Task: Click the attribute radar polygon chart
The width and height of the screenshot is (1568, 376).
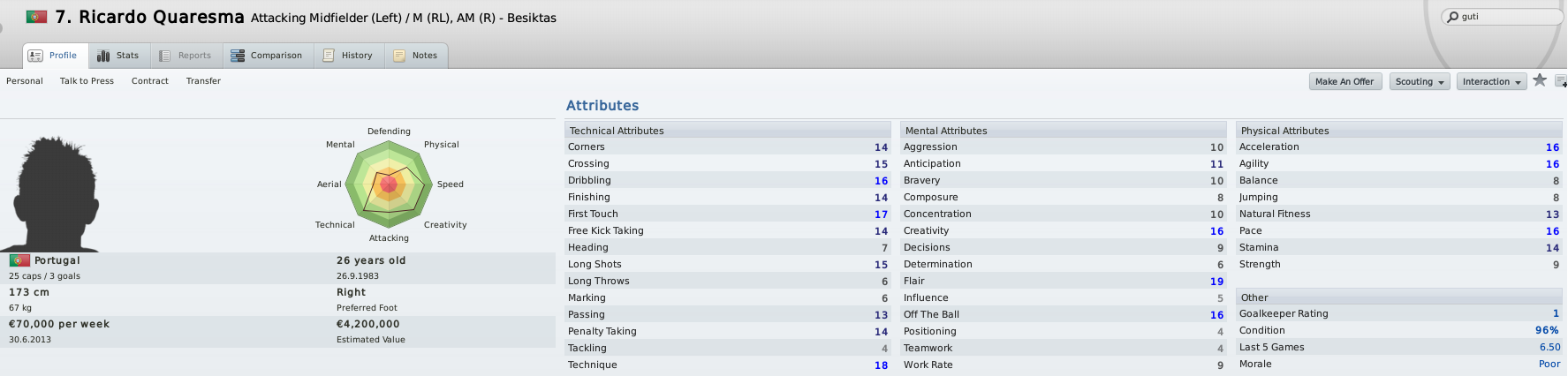Action: [x=389, y=184]
